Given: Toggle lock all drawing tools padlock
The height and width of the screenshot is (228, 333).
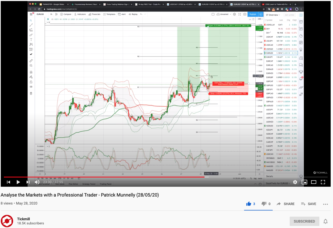Looking at the screenshot, I should point(31,82).
